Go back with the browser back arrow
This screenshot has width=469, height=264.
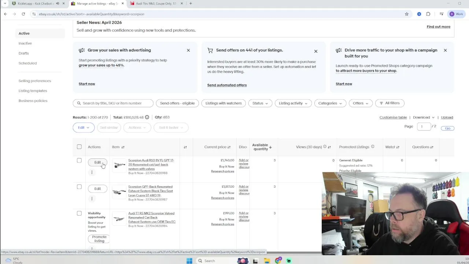(5, 14)
